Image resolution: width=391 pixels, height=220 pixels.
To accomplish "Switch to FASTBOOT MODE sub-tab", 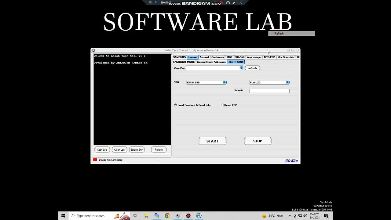I will click(x=184, y=62).
